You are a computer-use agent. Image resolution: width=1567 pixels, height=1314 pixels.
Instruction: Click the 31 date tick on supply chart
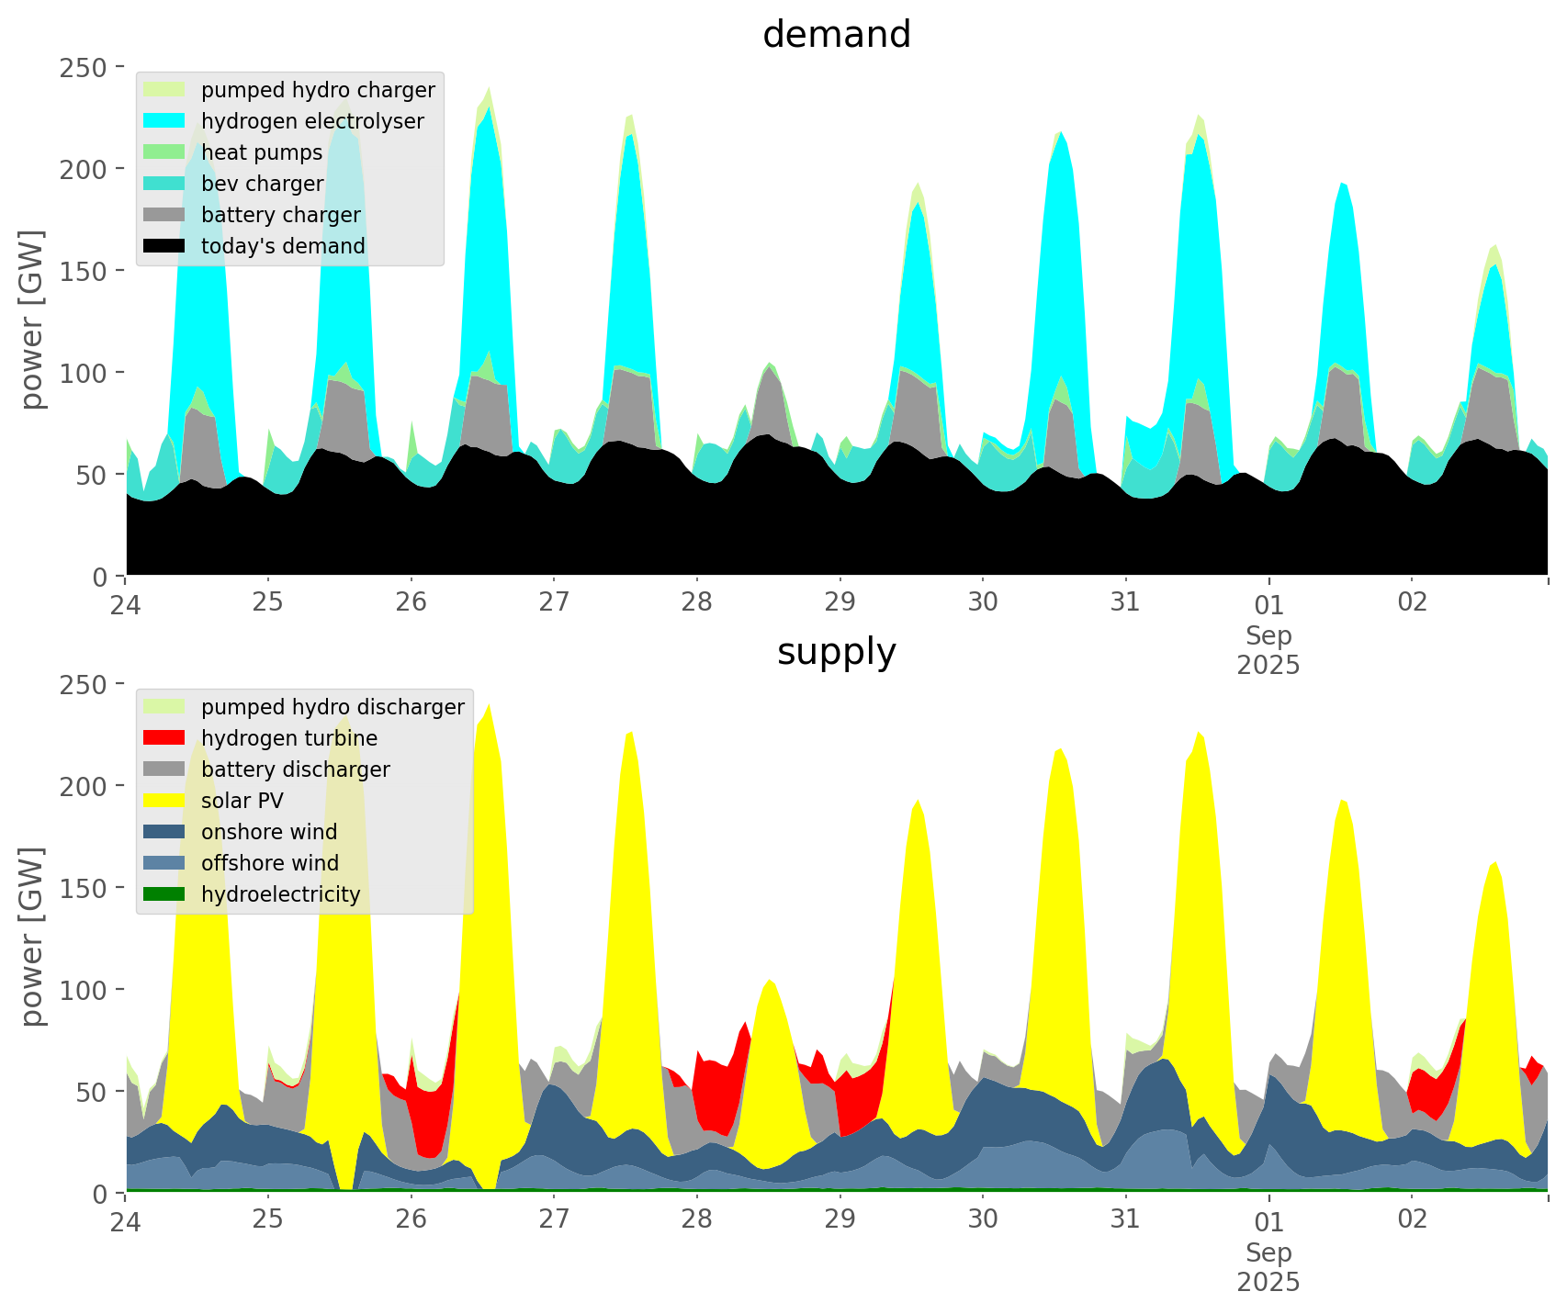(x=1125, y=1219)
